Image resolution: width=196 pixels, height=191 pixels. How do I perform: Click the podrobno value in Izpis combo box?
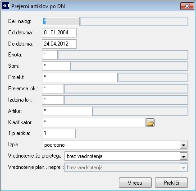coord(55,145)
